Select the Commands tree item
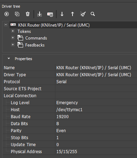The width and height of the screenshot is (137, 158). (36, 38)
